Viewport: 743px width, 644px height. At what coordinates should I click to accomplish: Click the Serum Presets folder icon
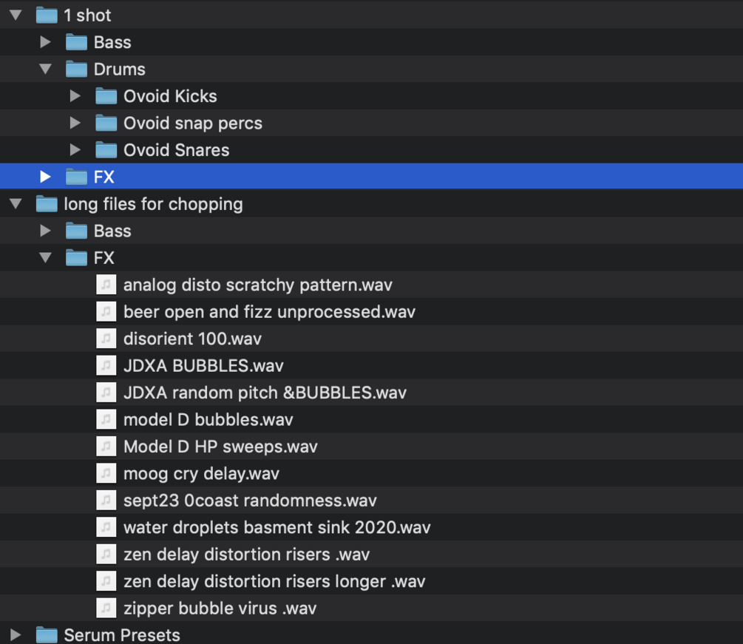point(47,635)
